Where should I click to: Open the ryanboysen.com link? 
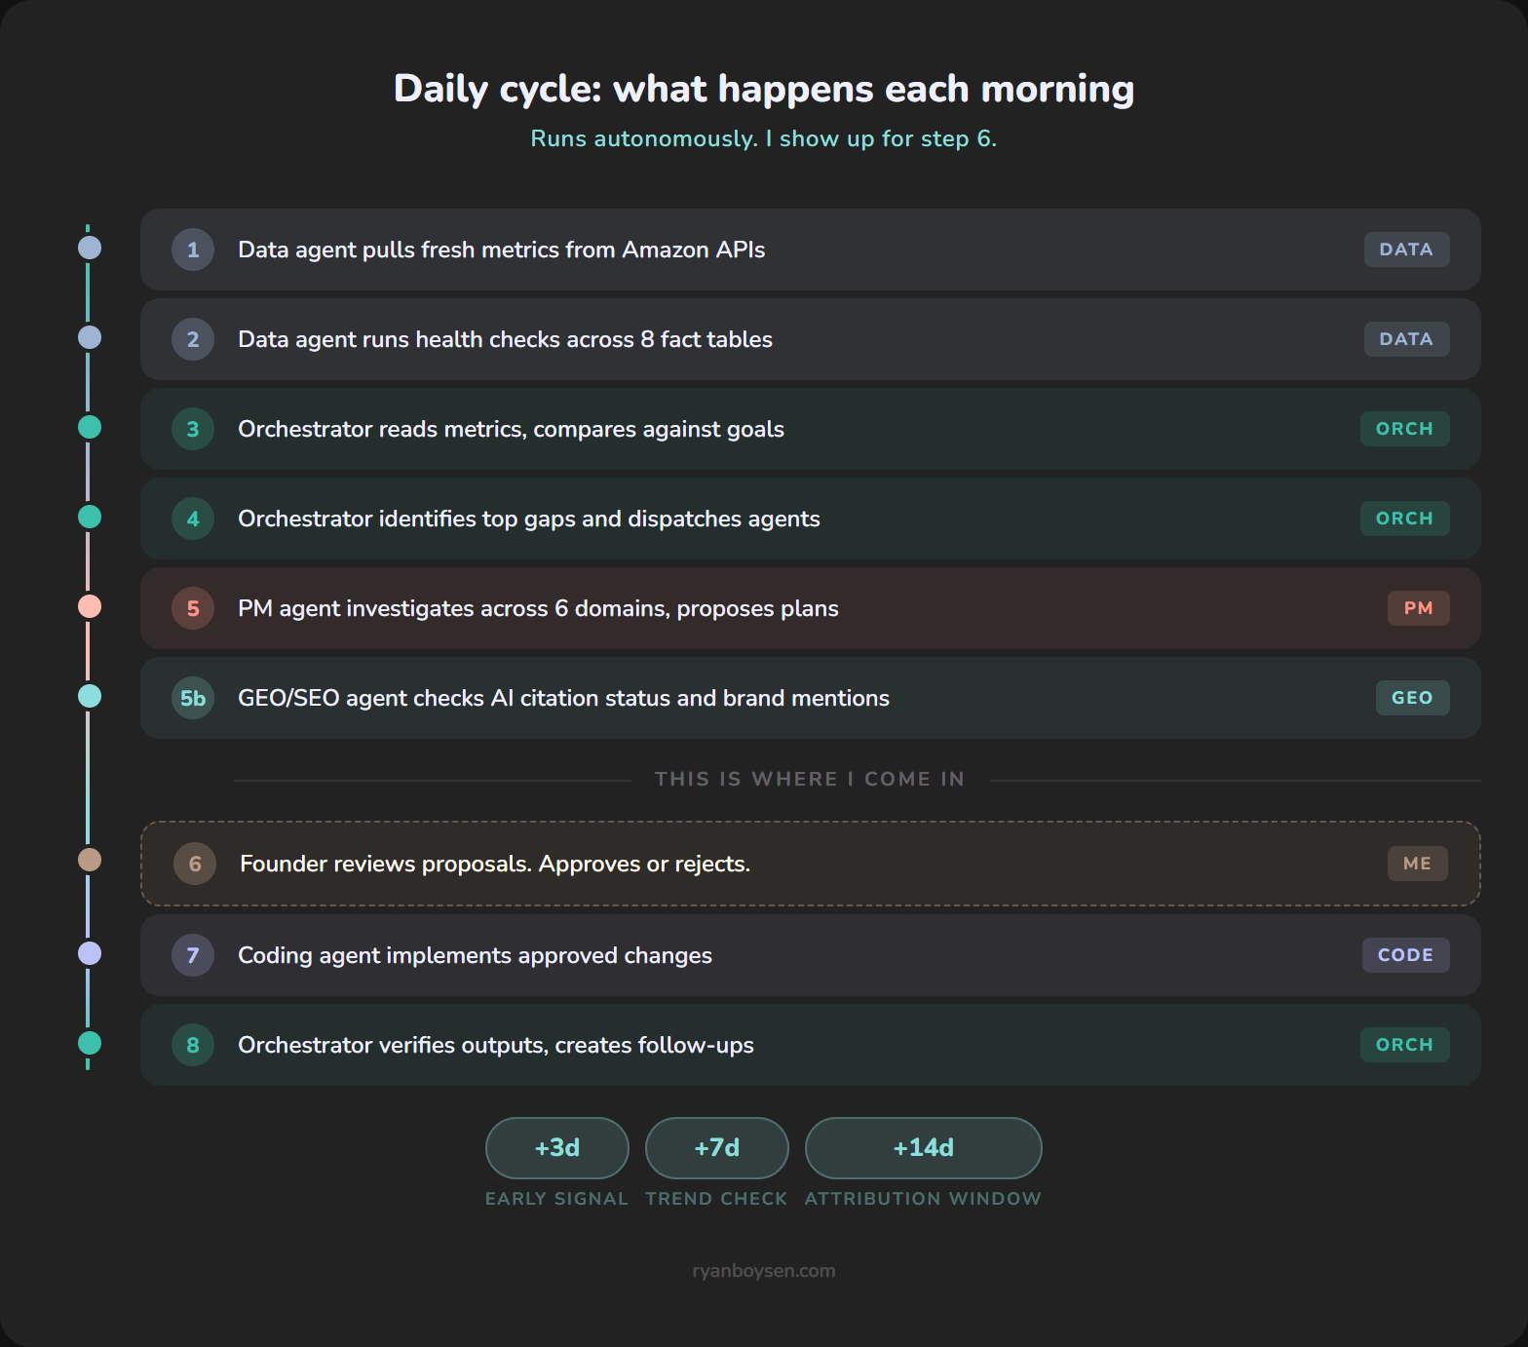click(x=764, y=1271)
